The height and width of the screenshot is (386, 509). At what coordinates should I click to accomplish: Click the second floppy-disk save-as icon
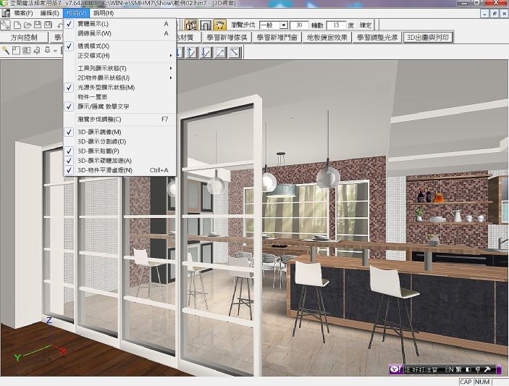tap(48, 25)
